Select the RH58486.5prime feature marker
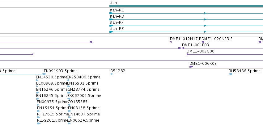The width and height of the screenshot is (263, 125). pyautogui.click(x=230, y=74)
